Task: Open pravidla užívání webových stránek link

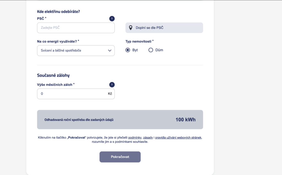Action: coord(178,137)
